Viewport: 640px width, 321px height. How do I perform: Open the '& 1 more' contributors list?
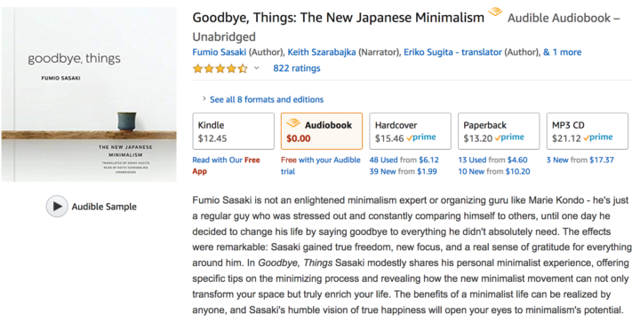pos(562,52)
